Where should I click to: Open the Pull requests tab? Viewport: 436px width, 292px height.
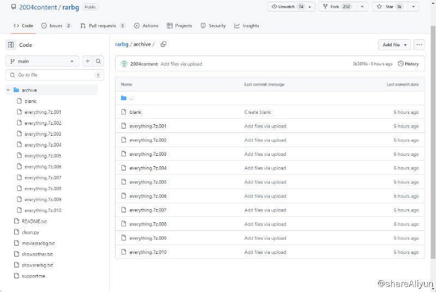click(x=102, y=26)
